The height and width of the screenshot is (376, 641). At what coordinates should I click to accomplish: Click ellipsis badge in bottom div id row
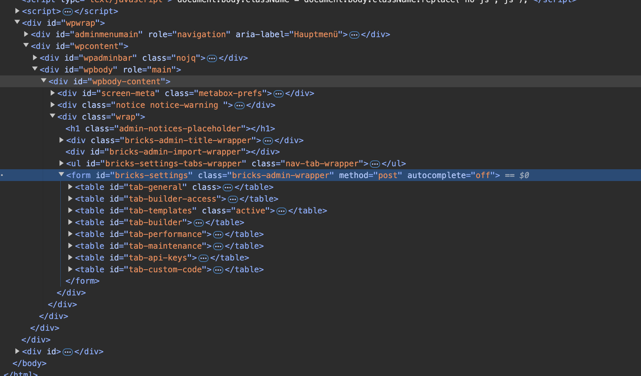pyautogui.click(x=68, y=352)
